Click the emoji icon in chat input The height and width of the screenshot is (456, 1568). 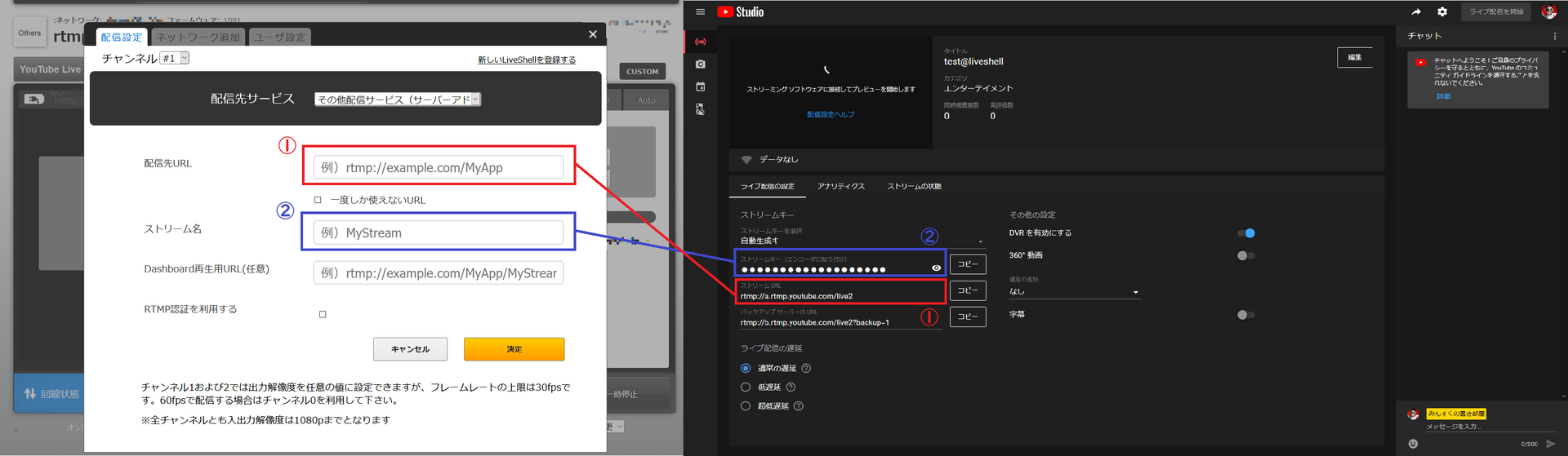point(1413,444)
